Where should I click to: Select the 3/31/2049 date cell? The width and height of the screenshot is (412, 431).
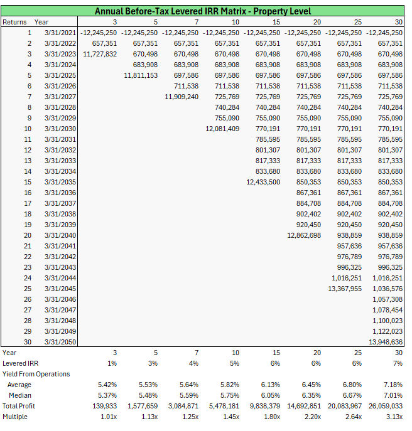click(60, 331)
